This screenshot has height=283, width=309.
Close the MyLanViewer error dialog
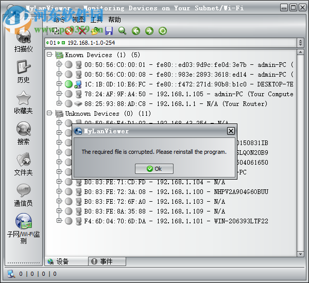(x=231, y=131)
